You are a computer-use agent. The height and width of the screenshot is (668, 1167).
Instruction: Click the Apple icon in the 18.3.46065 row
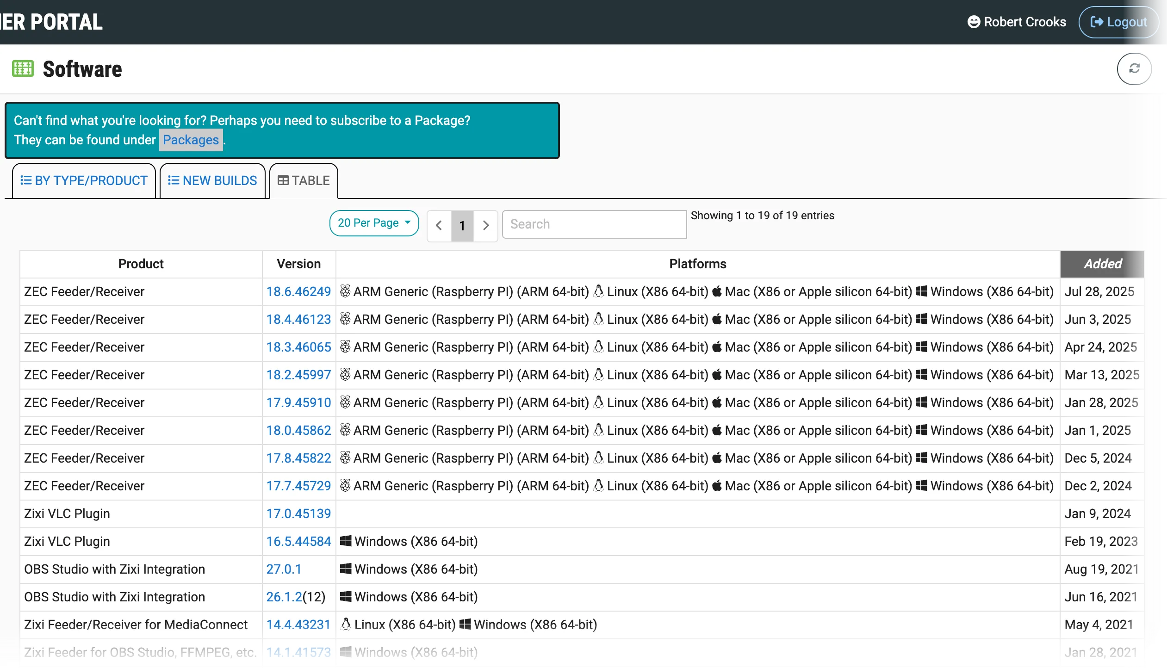(x=717, y=346)
